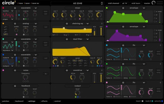
Task: Open the hamilton wavetable type dropdown
Action: click(36, 8)
